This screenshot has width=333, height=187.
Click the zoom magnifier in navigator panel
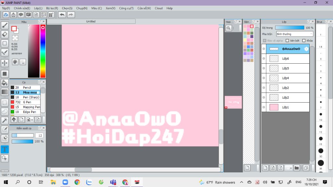point(229,28)
